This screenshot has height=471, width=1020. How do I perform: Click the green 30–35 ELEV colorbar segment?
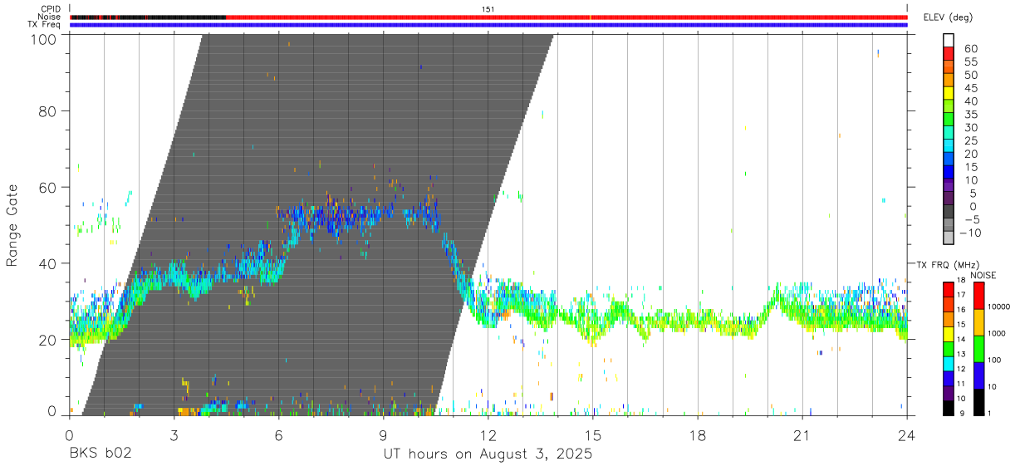[x=949, y=119]
